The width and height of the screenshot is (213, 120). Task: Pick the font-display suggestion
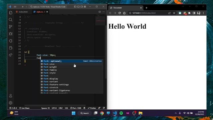click(x=72, y=79)
